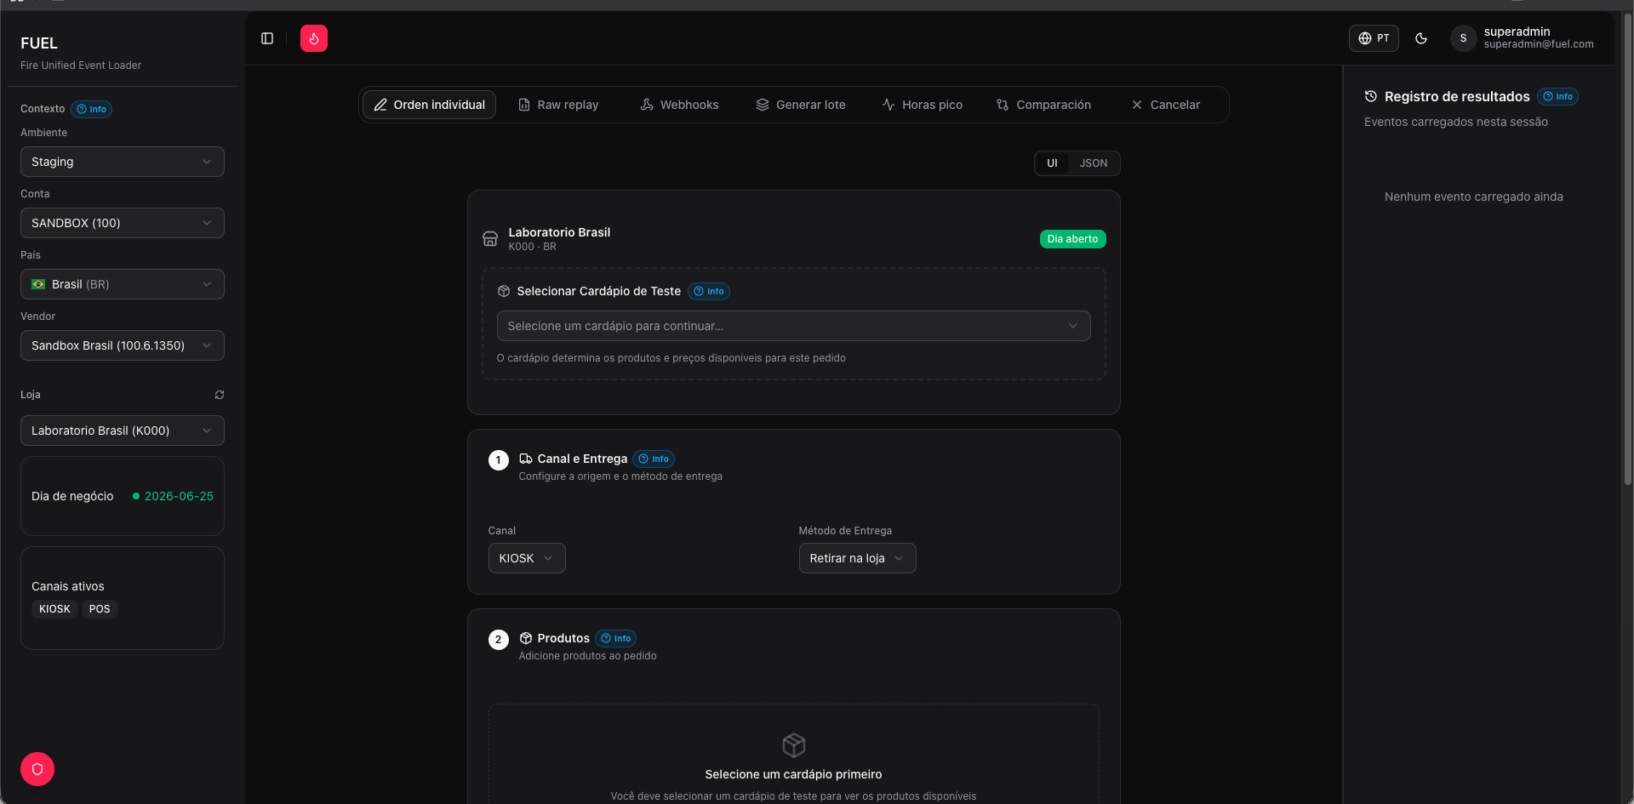Click the empty-state box icon in Produtos
Screen dimensions: 1634x804
[794, 745]
